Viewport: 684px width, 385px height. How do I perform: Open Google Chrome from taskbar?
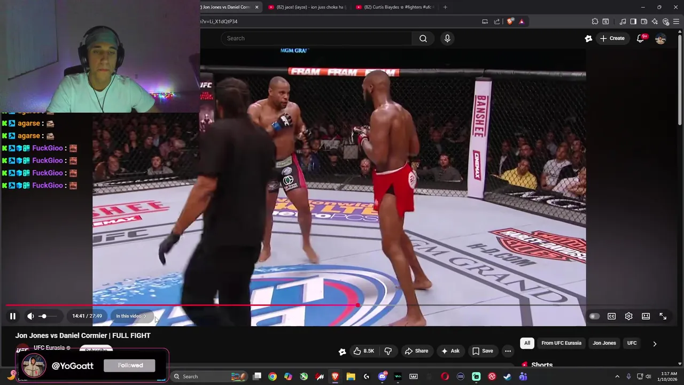273,376
